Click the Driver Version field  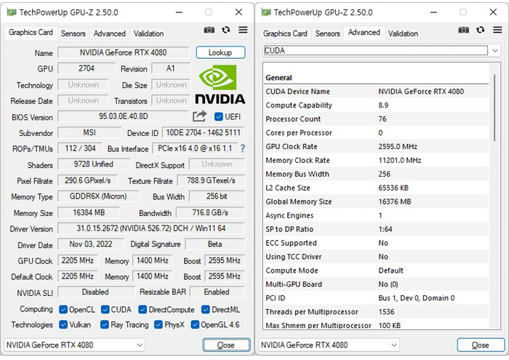click(x=151, y=228)
